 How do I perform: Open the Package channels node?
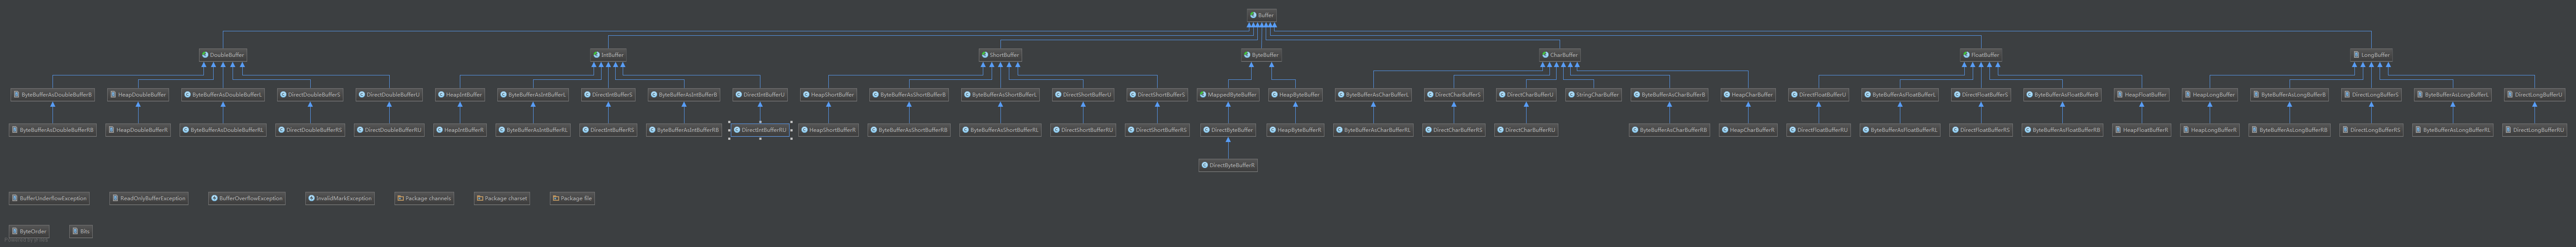424,198
